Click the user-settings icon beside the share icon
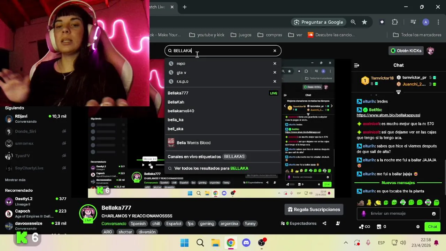446x251 pixels. (338, 223)
